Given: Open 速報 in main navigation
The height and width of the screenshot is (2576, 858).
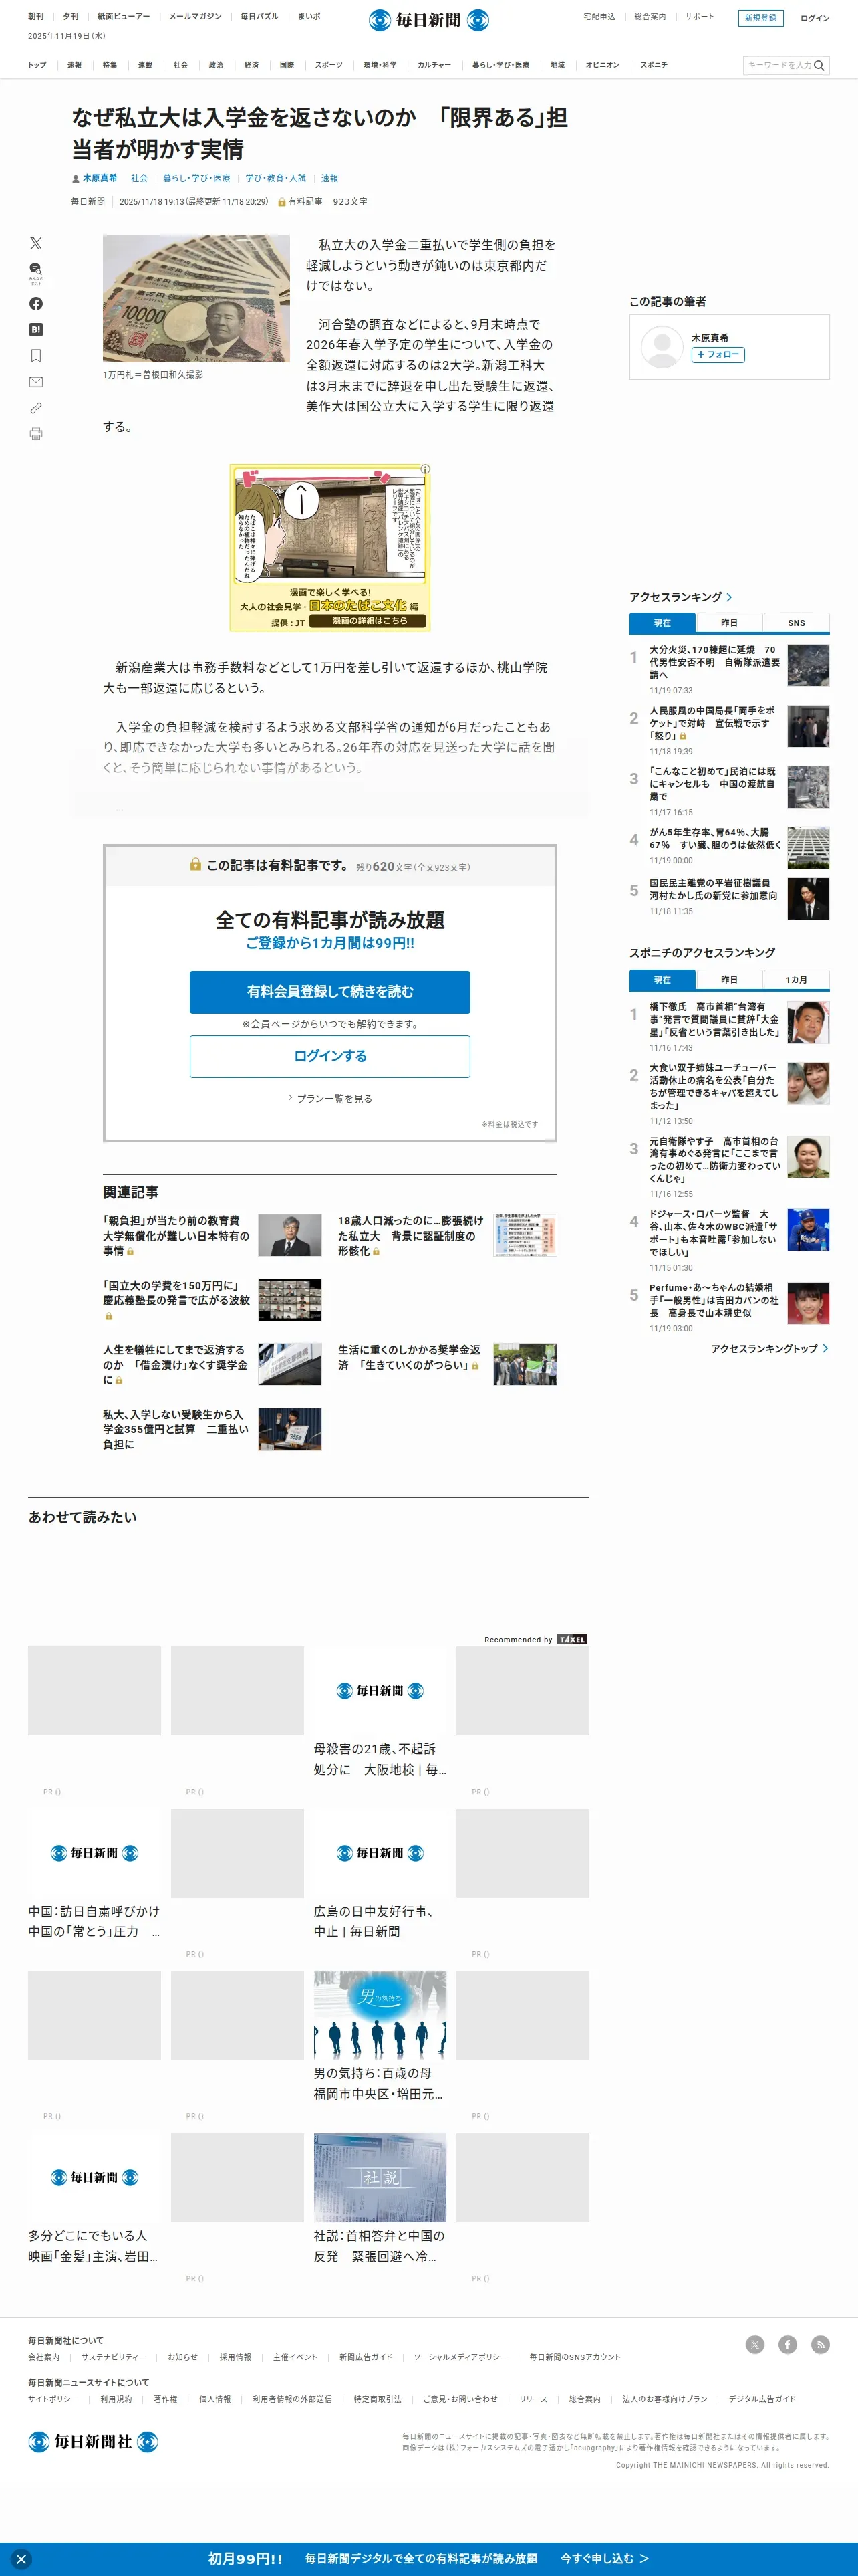Looking at the screenshot, I should [74, 65].
